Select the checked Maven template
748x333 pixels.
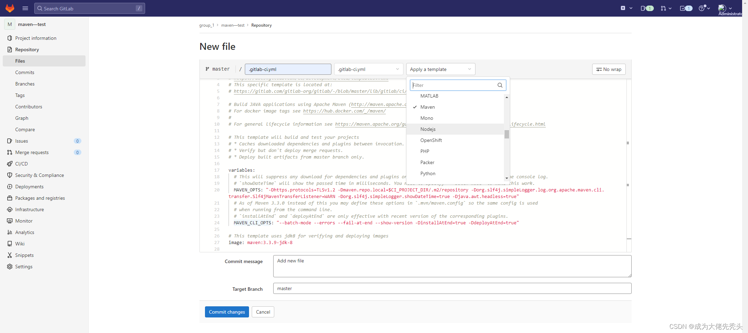(455, 107)
